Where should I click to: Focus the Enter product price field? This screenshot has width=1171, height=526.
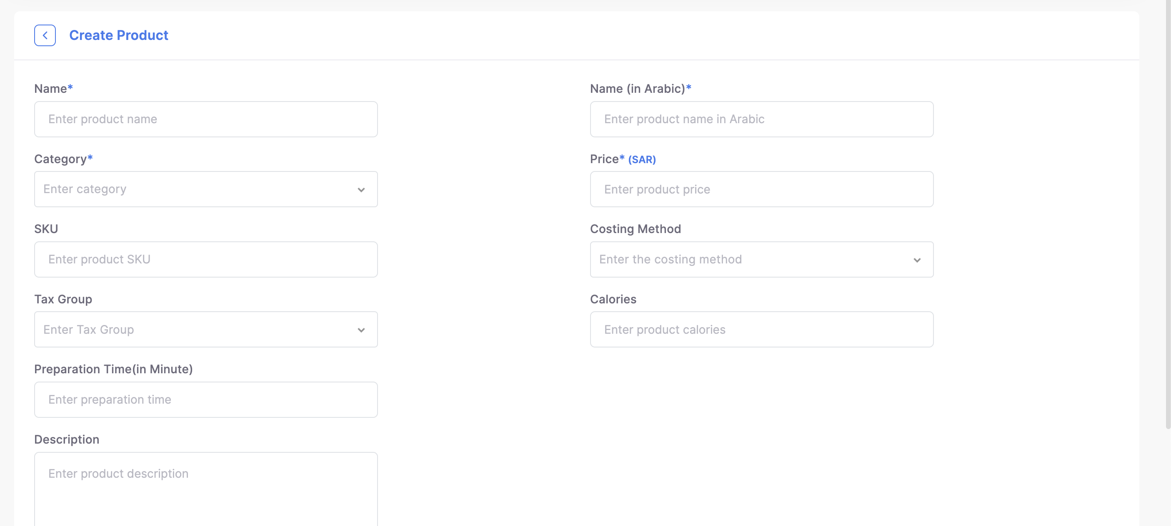tap(761, 189)
